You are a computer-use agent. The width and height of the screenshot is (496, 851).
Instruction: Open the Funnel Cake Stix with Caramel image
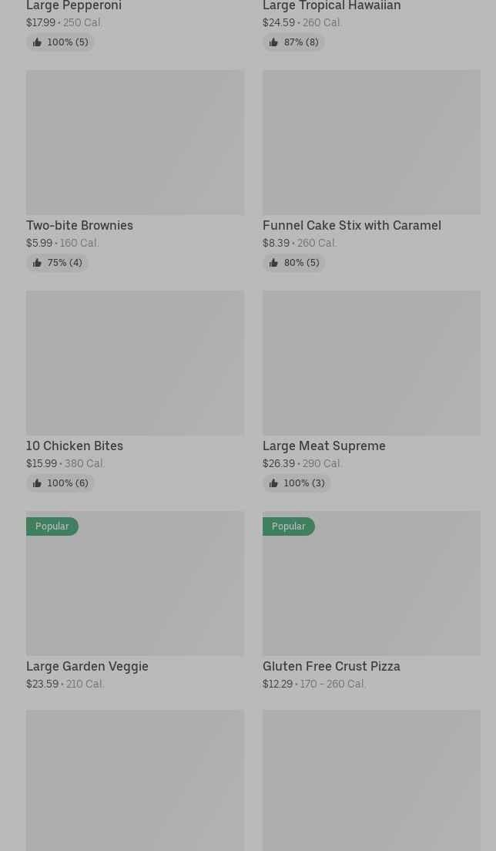(x=371, y=142)
